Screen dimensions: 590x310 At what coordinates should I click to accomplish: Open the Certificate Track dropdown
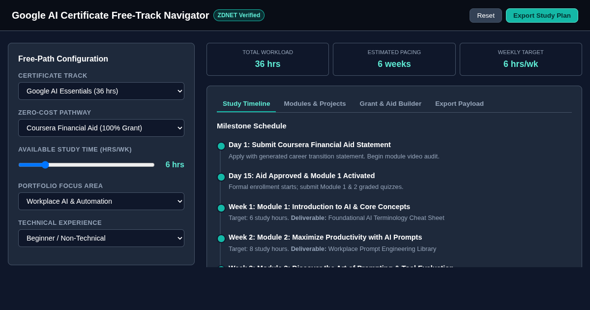pyautogui.click(x=101, y=91)
